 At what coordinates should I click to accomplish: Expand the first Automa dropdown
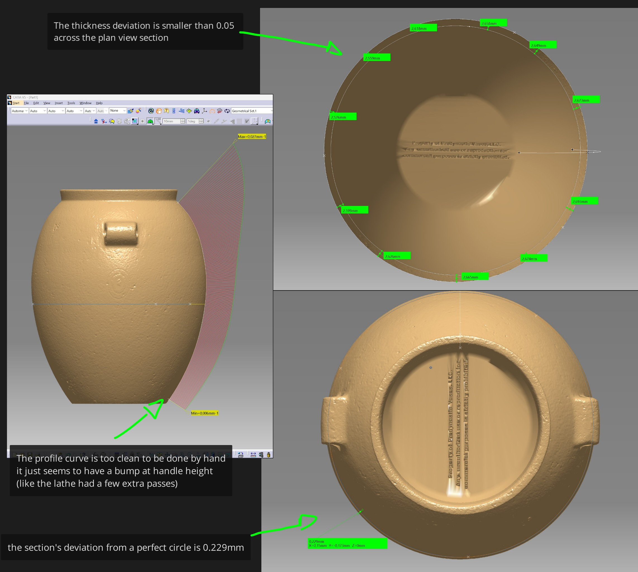coord(27,111)
